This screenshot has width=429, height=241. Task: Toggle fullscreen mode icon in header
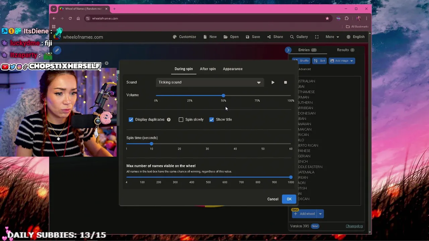pyautogui.click(x=317, y=37)
